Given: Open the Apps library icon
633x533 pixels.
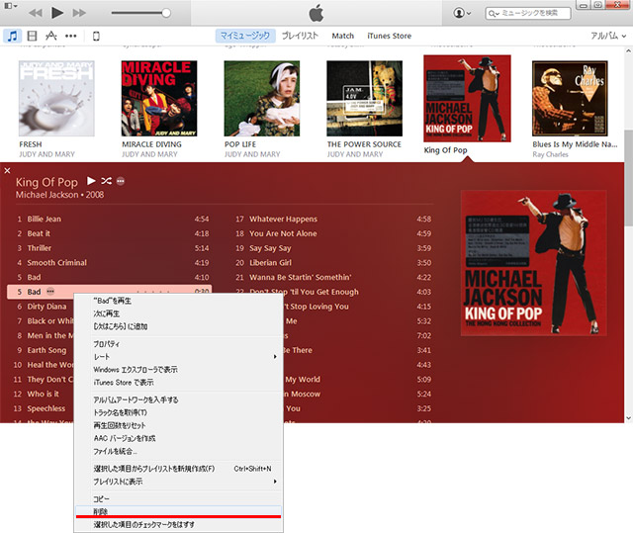Looking at the screenshot, I should tap(51, 36).
